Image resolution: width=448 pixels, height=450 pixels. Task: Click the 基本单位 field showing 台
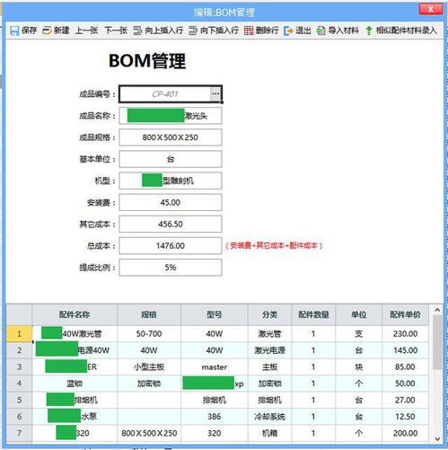tap(171, 159)
